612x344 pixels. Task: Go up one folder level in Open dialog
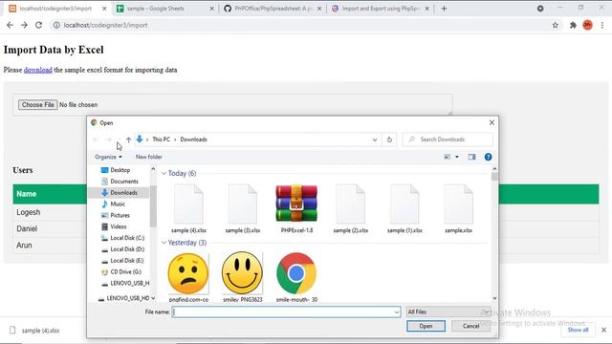(x=128, y=140)
